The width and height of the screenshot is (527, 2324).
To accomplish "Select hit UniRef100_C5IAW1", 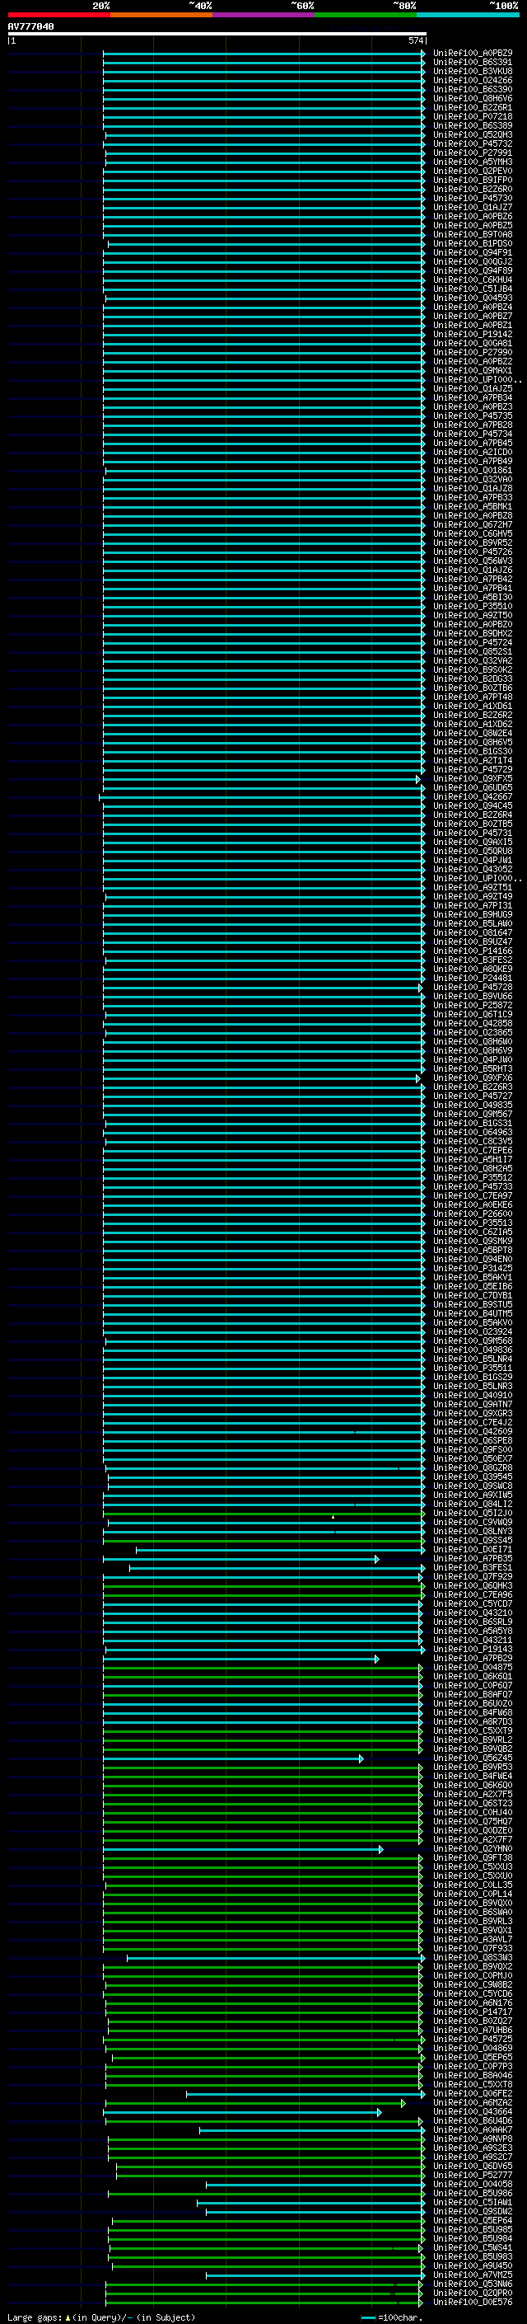I will coord(473,2201).
